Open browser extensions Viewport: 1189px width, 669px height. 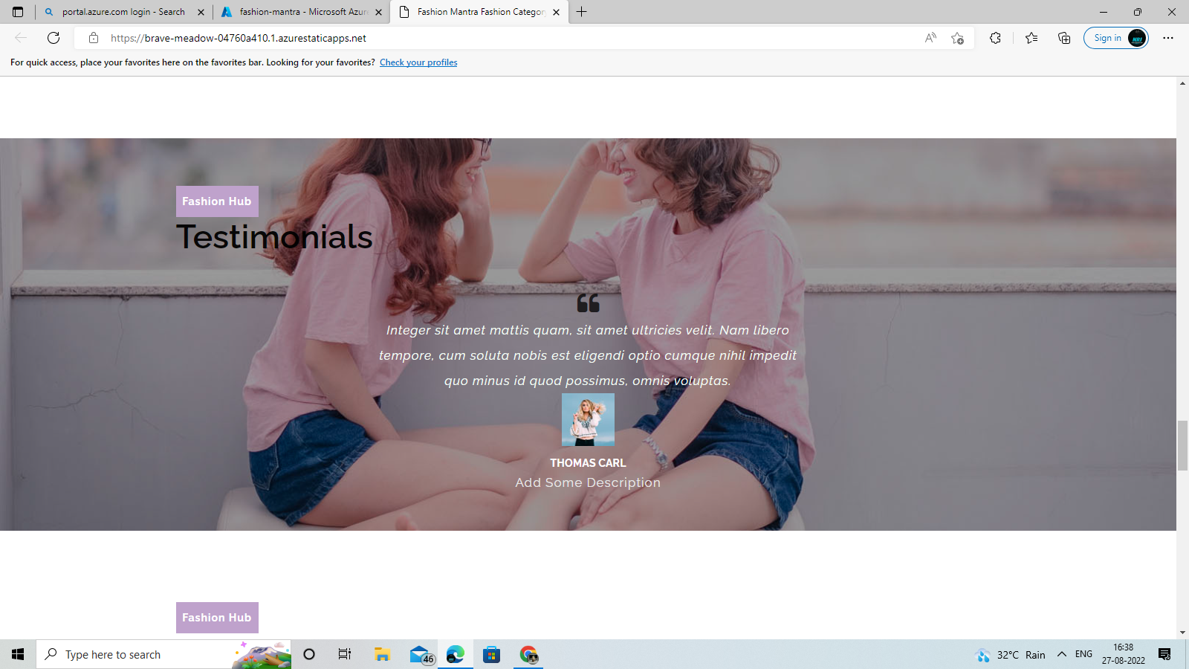click(996, 38)
